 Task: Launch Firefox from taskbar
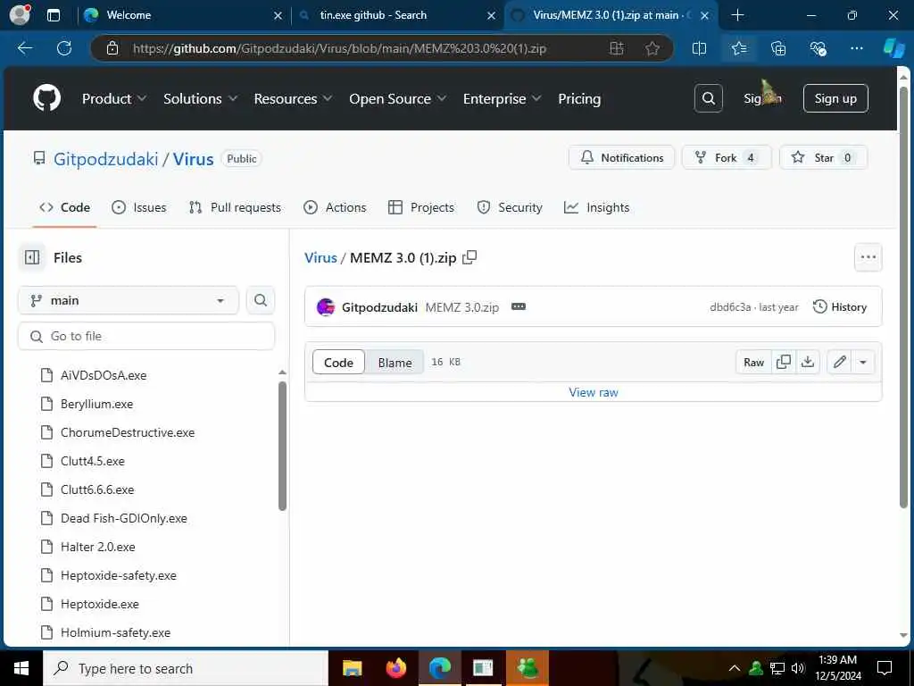[396, 668]
